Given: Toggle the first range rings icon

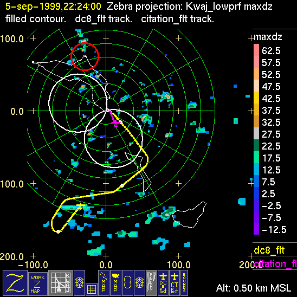Looking at the screenshot, I should click(79, 283).
